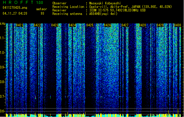
Task: Click the Receiver label
Action: point(59,10)
